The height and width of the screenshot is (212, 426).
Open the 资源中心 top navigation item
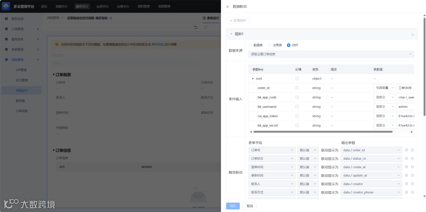[x=62, y=7]
